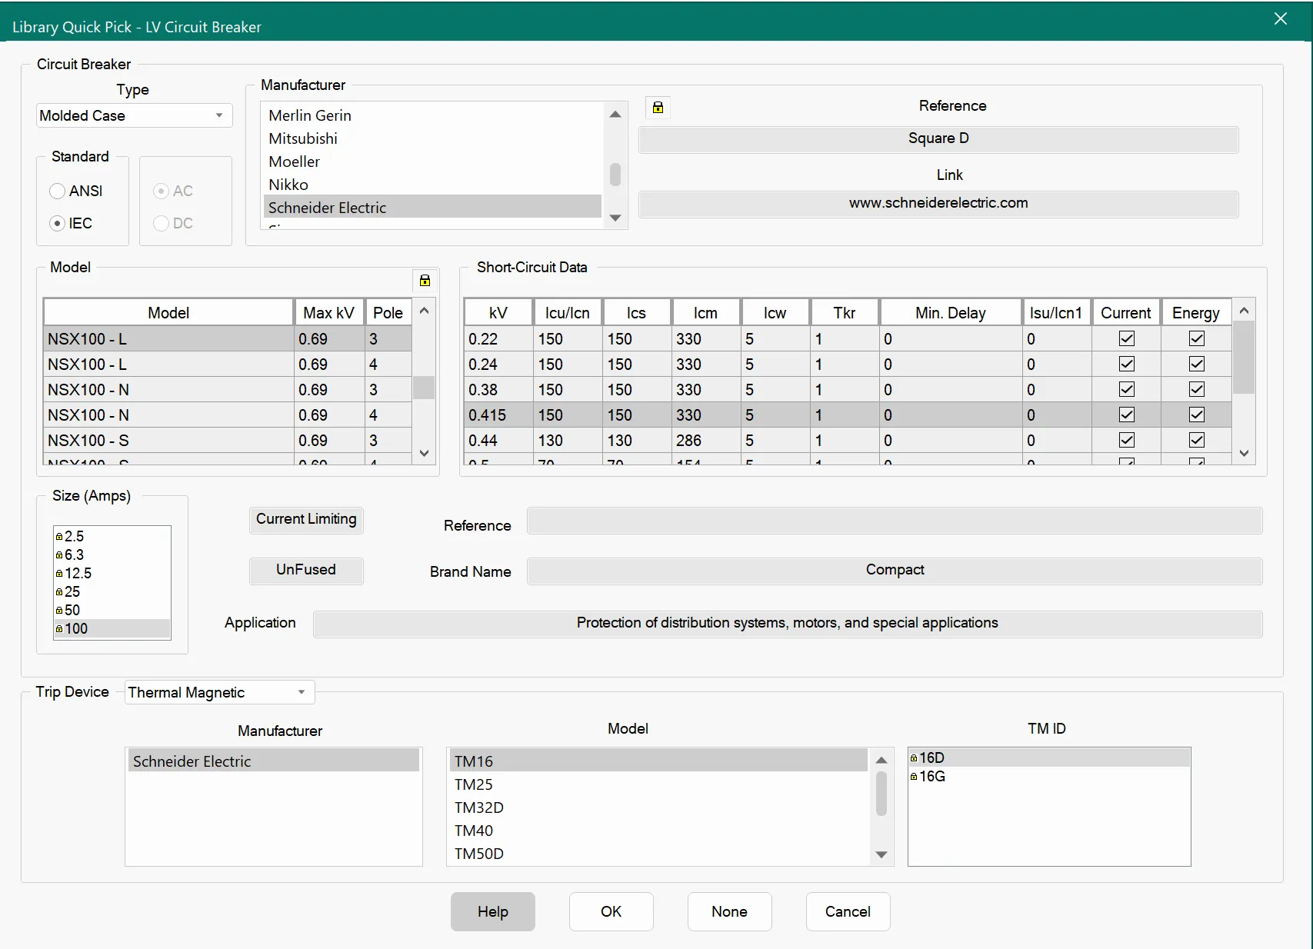Click the lock icon above Model table
The height and width of the screenshot is (949, 1313).
pyautogui.click(x=425, y=281)
